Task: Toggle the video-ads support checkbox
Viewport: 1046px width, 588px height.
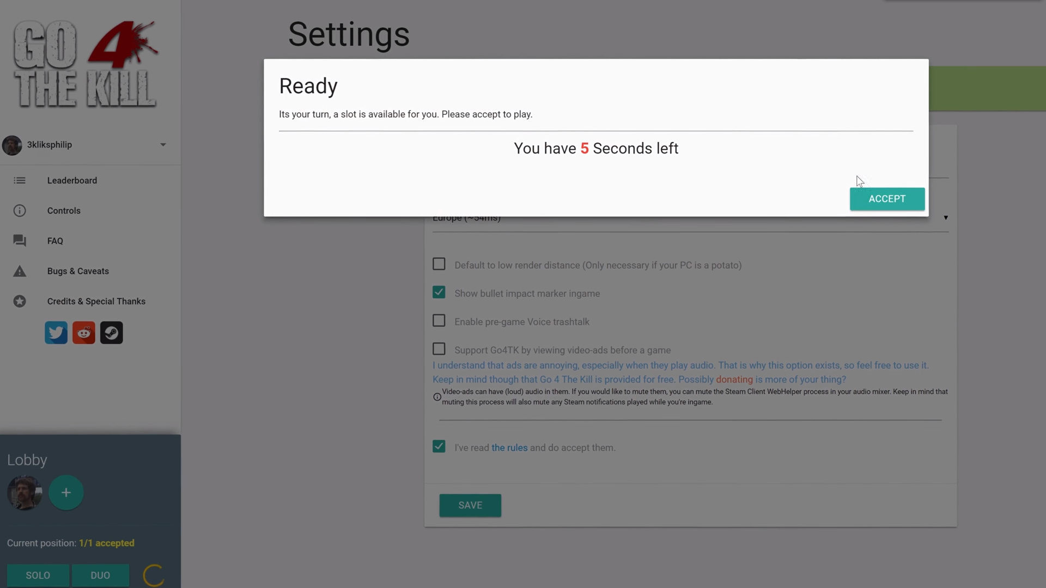Action: [439, 349]
